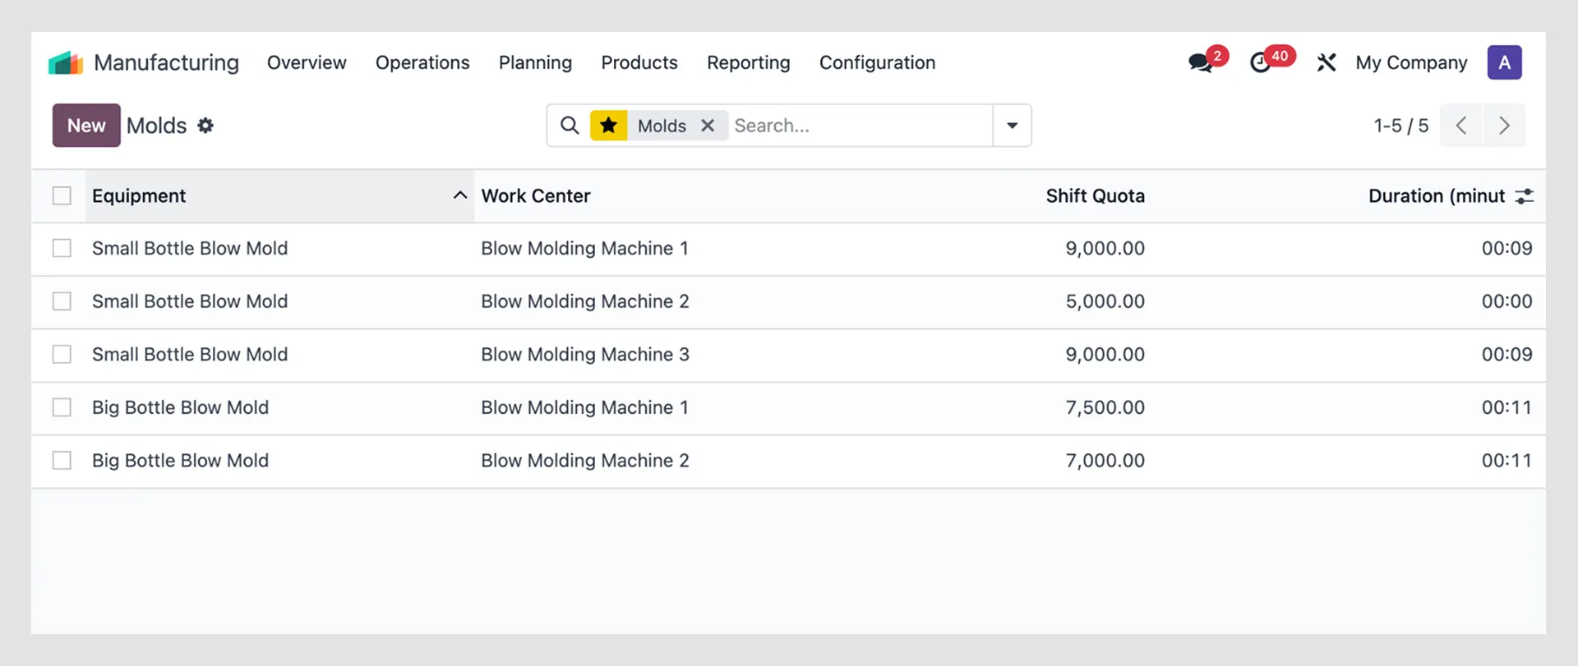Click the debug tools wrench icon

click(x=1326, y=62)
